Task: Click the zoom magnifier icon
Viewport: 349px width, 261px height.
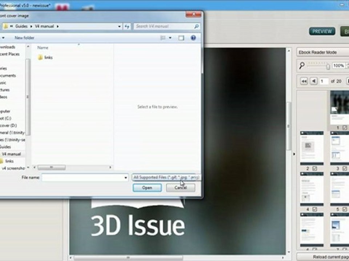Action: tap(302, 66)
